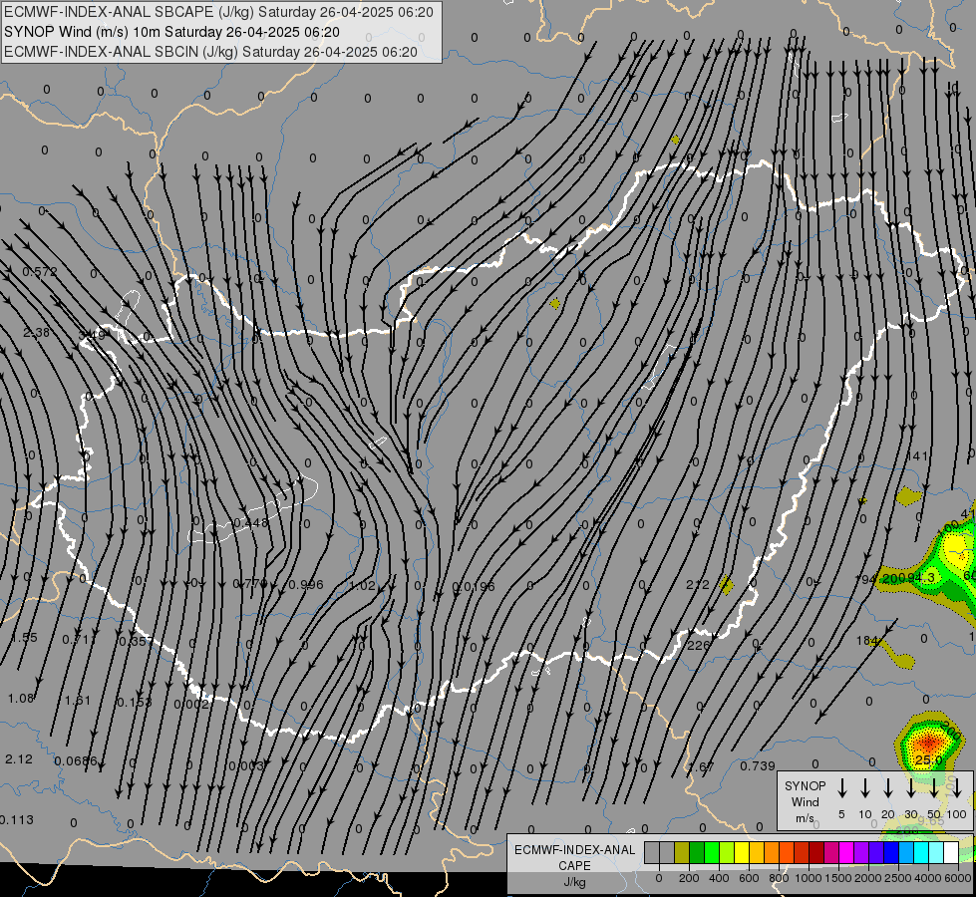This screenshot has width=976, height=897.
Task: Click the red-orange high CAPE core
Action: coord(929,743)
